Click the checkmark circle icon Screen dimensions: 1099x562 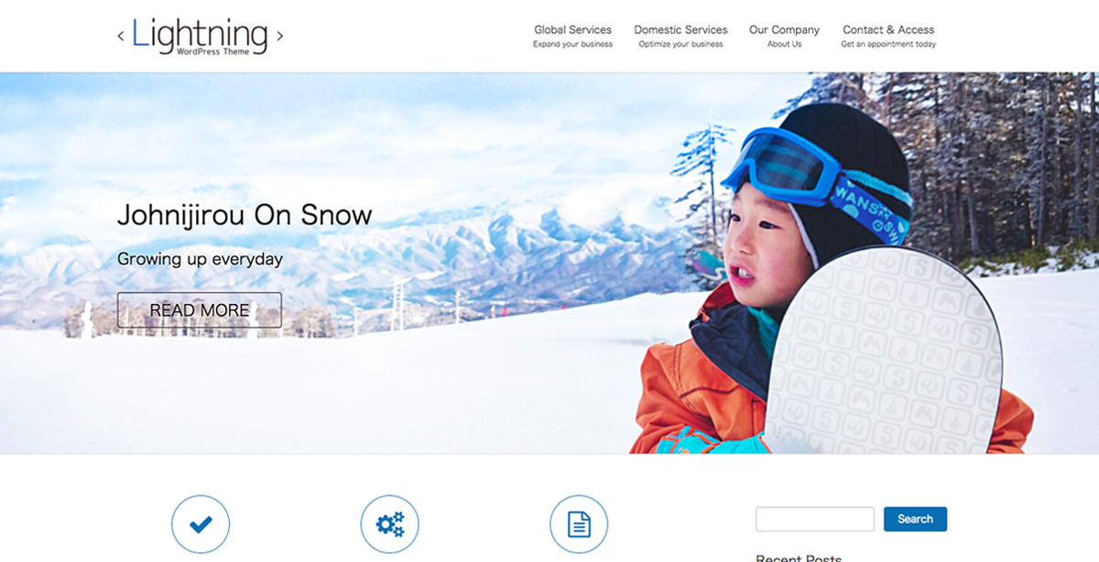(201, 524)
